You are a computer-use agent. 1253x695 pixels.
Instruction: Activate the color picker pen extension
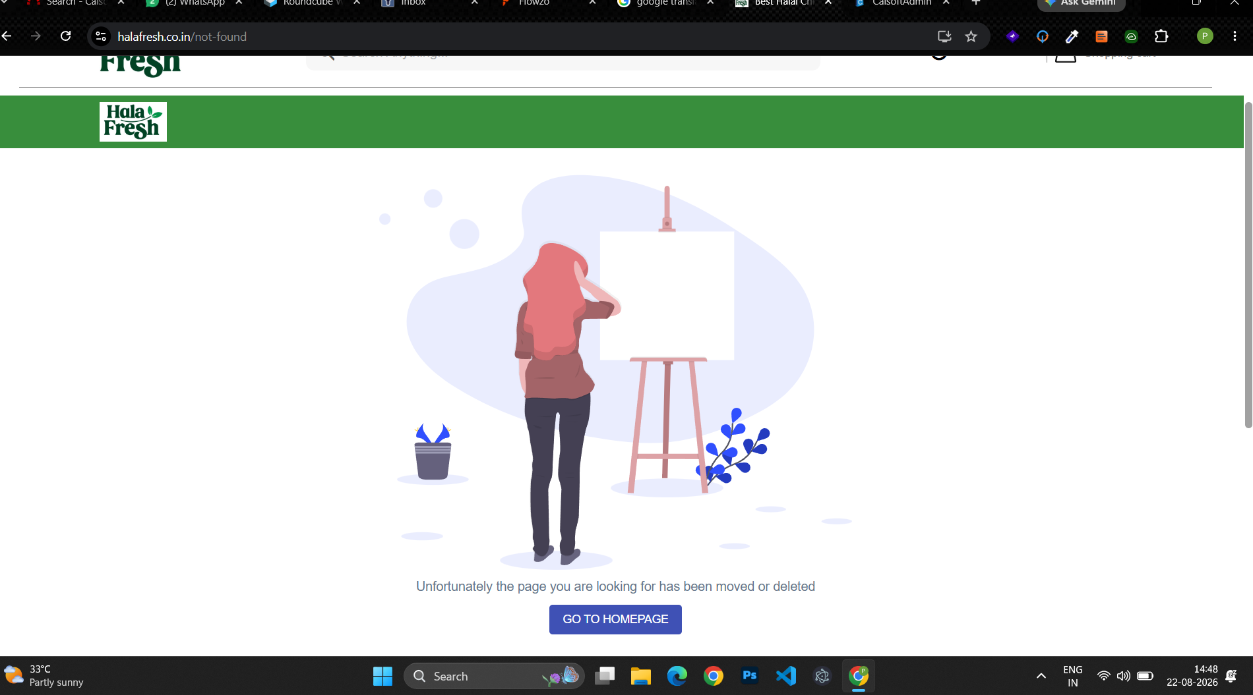(1072, 36)
